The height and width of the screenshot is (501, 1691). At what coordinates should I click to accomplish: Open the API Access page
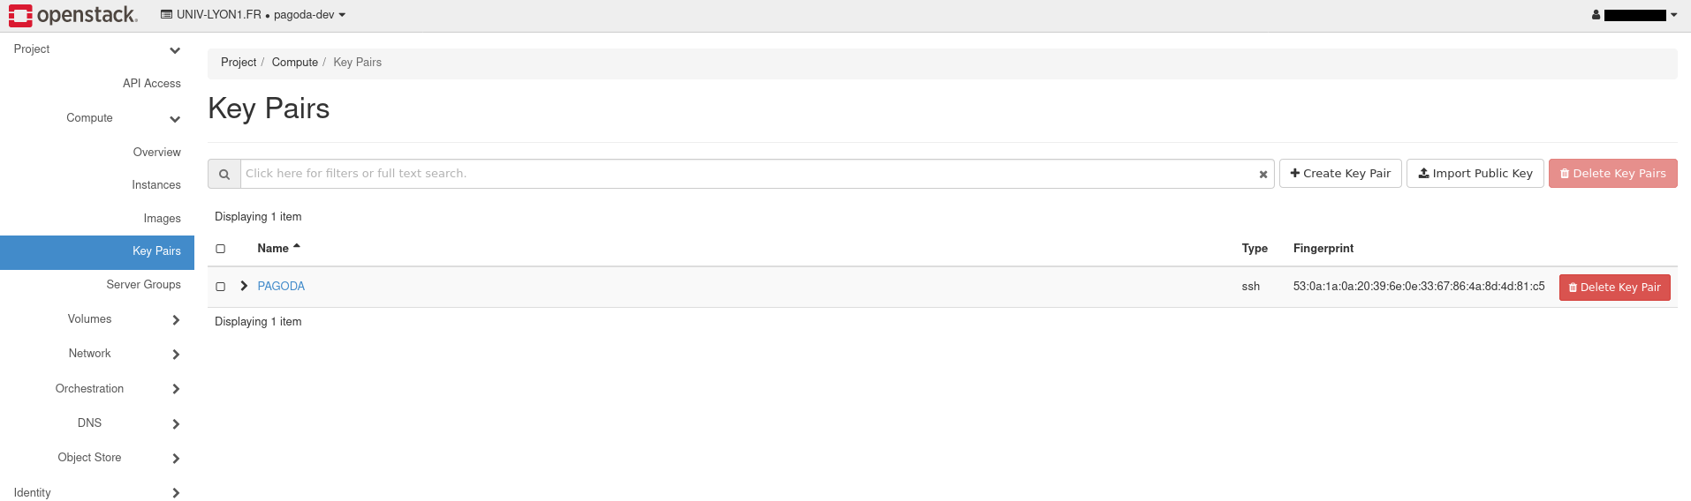pos(151,84)
